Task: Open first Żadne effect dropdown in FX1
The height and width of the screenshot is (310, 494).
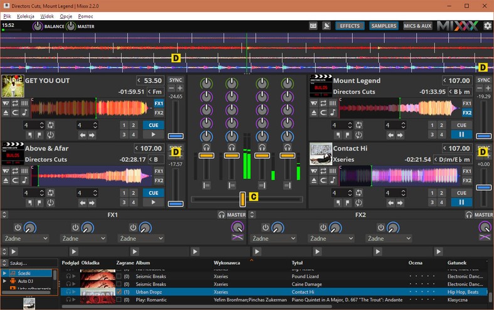Action: click(x=26, y=238)
